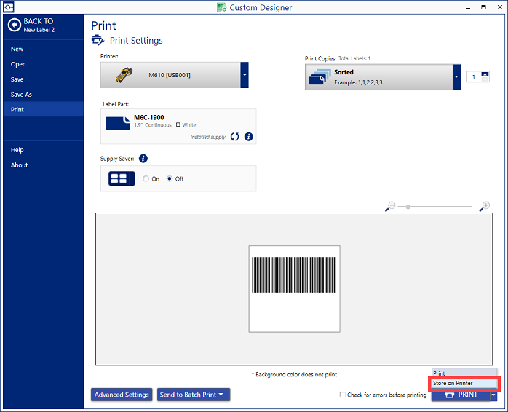This screenshot has height=412, width=508.
Task: Enable Check for errors before printing
Action: click(343, 395)
